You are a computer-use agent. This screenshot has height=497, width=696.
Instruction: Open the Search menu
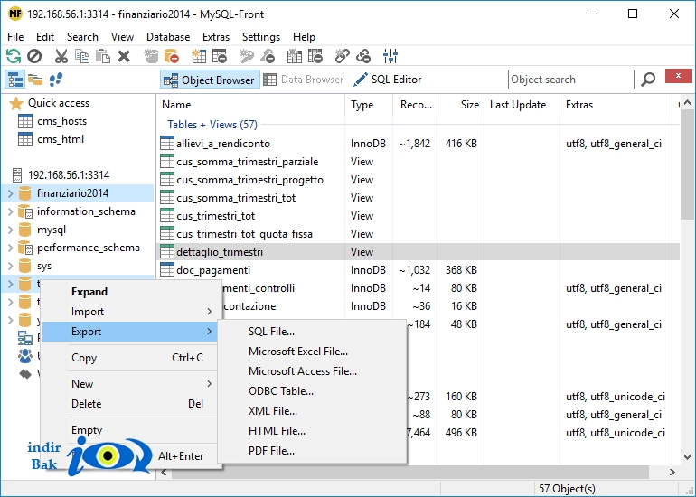(x=82, y=37)
